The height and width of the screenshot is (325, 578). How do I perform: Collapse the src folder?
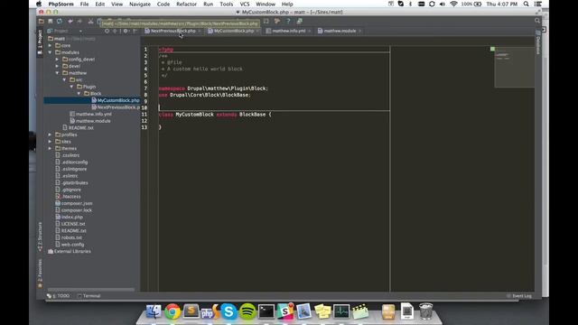pyautogui.click(x=64, y=79)
